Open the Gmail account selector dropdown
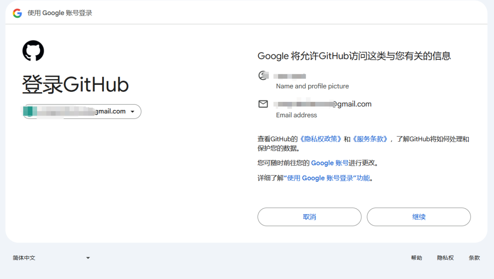The height and width of the screenshot is (279, 494). point(82,111)
